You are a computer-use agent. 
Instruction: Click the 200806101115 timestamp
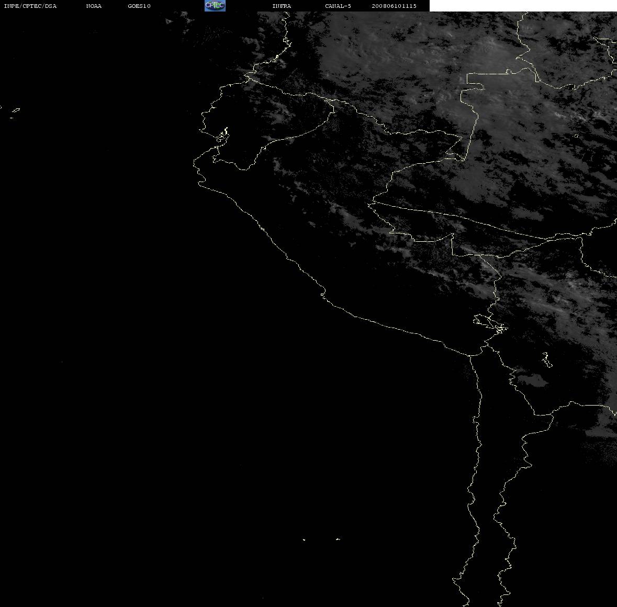coord(394,6)
